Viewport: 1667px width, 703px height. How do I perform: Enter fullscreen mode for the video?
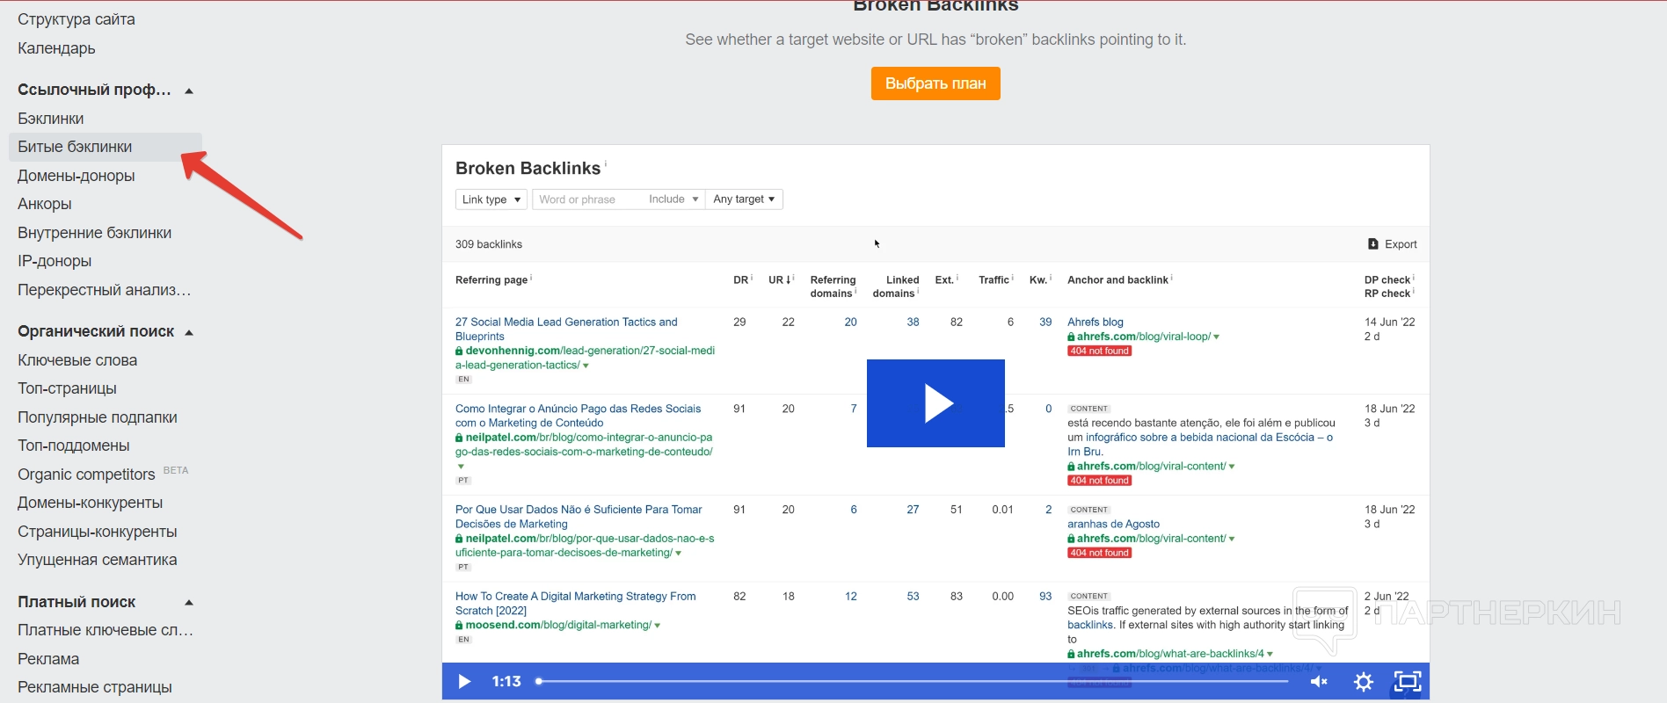(1407, 681)
